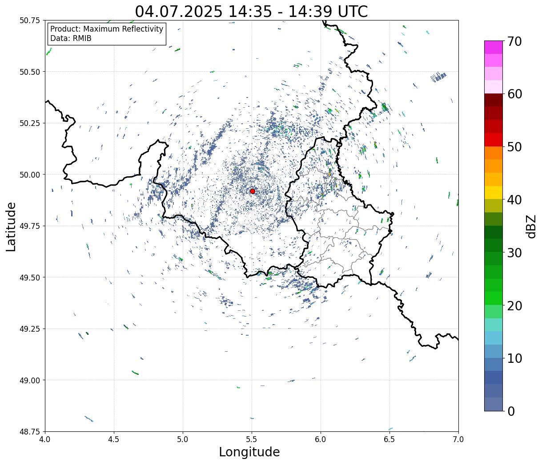Click the latitude tick label 50.75
542x463 pixels.
[30, 20]
